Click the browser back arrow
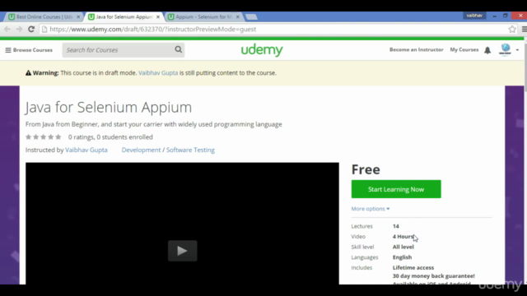This screenshot has height=296, width=527. pyautogui.click(x=7, y=30)
